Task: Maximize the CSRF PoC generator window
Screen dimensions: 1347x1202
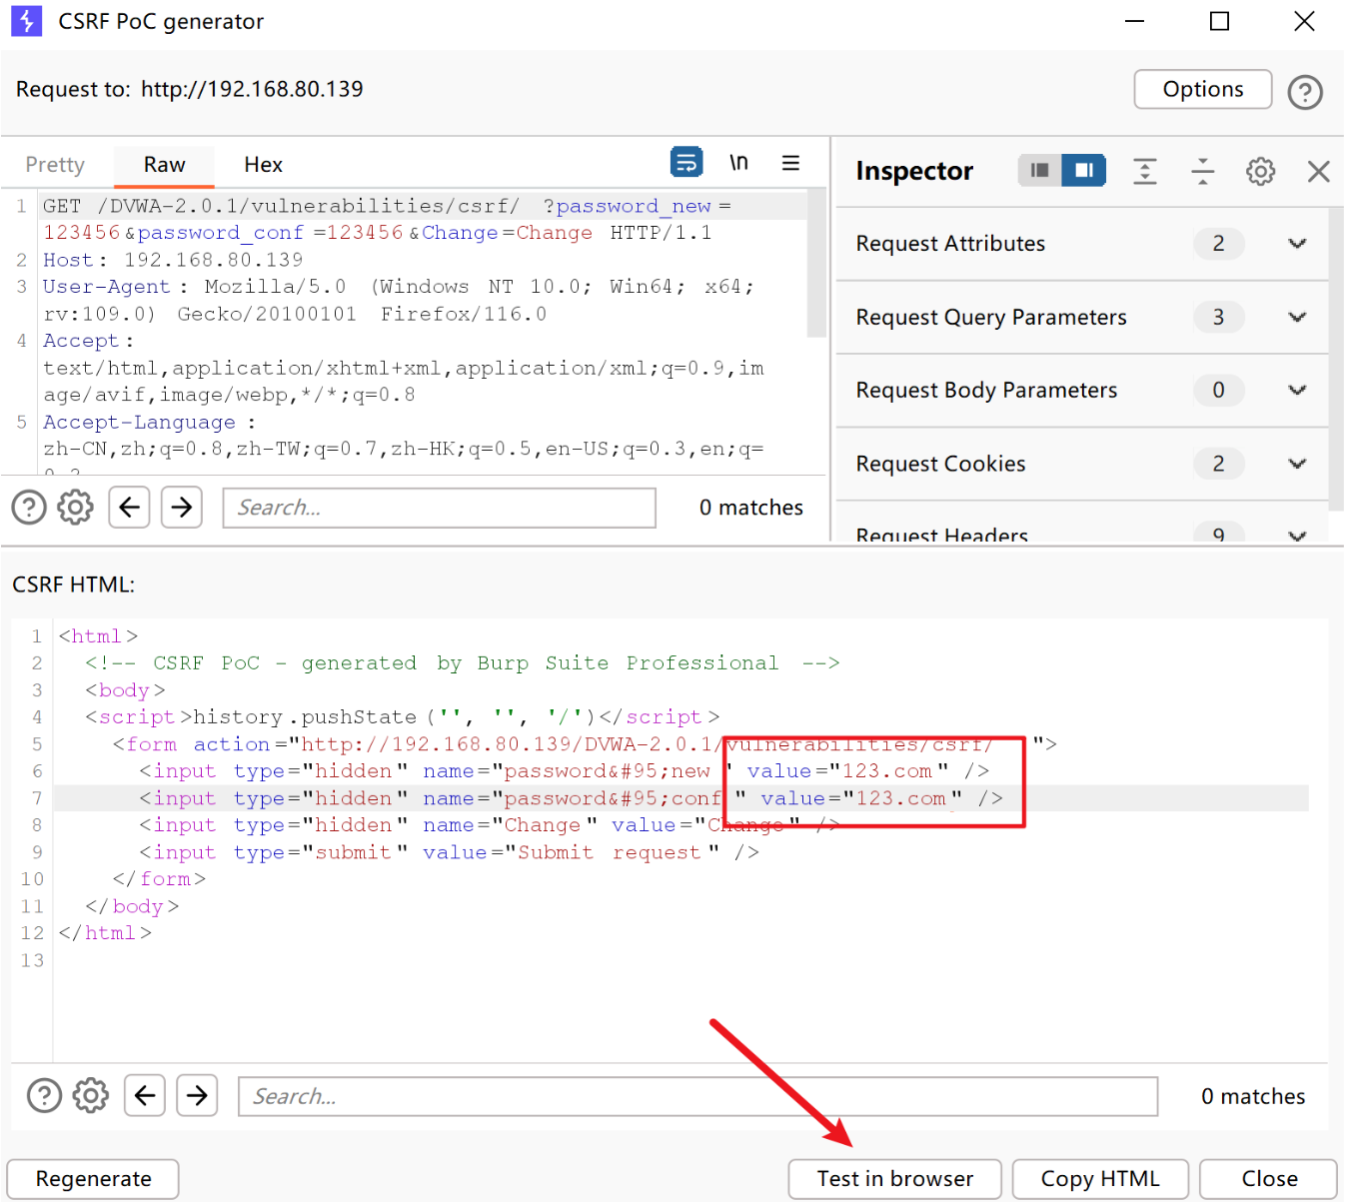Action: pos(1219,21)
